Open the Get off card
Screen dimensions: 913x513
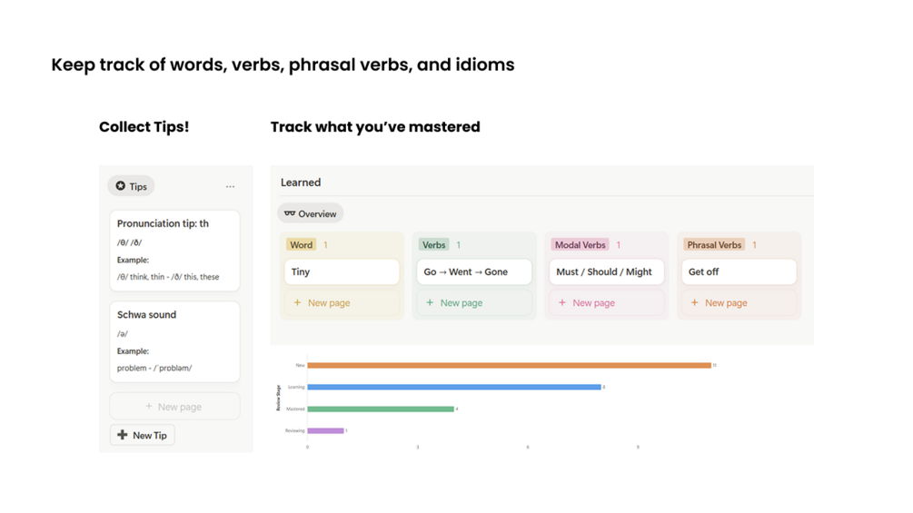739,271
